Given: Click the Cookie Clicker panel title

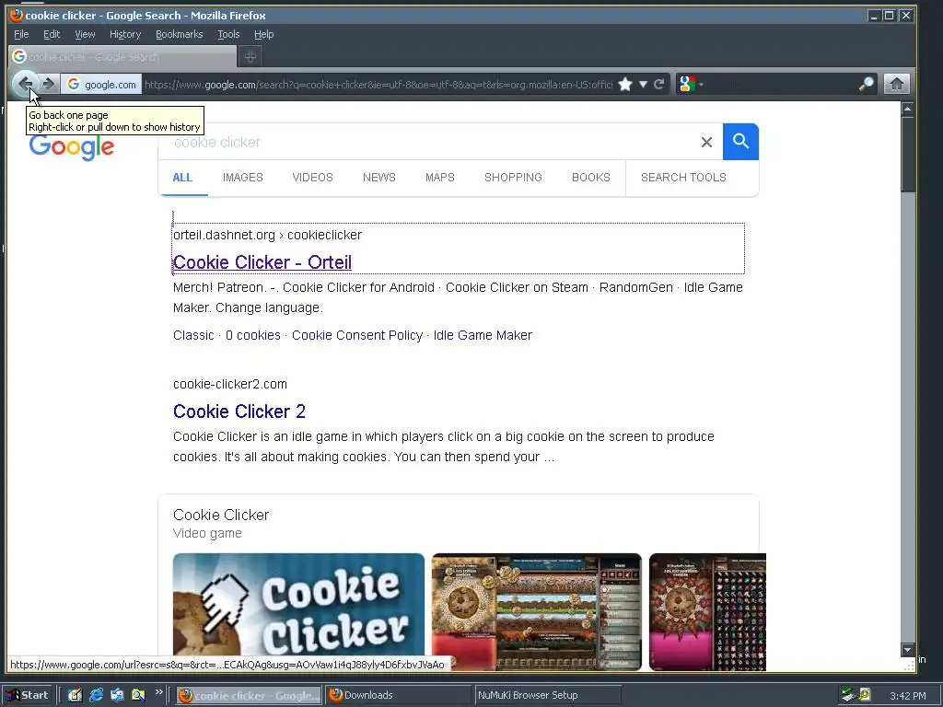Looking at the screenshot, I should (x=221, y=516).
